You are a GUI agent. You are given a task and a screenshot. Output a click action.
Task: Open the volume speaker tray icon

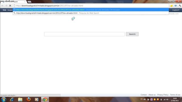click(x=167, y=99)
